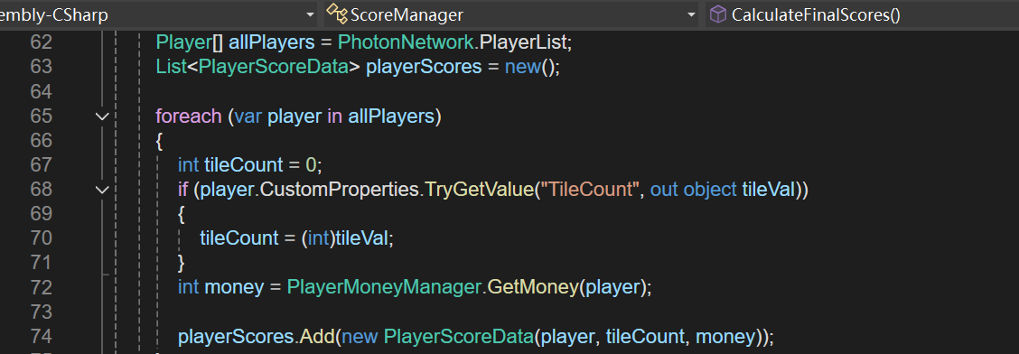
Task: Click the Assembly-CSharp project name text
Action: [53, 15]
